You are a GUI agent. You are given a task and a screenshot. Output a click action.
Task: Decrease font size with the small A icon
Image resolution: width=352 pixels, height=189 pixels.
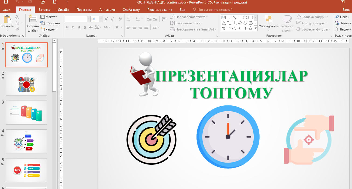coord(112,19)
